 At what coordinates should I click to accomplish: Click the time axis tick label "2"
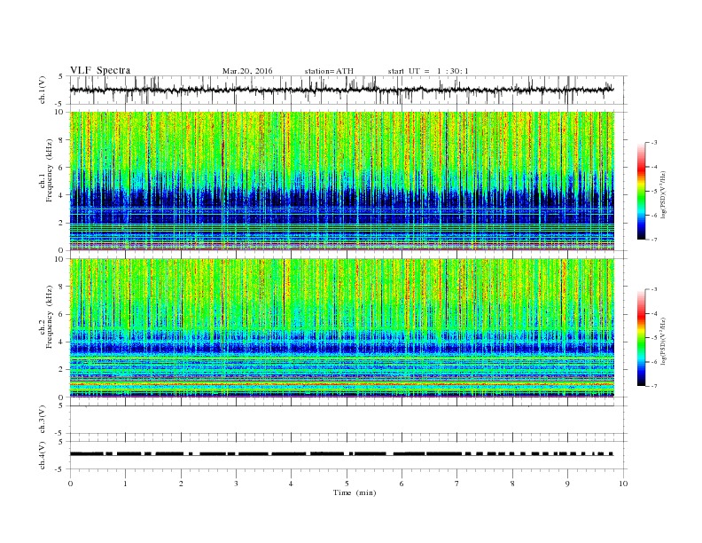click(181, 484)
